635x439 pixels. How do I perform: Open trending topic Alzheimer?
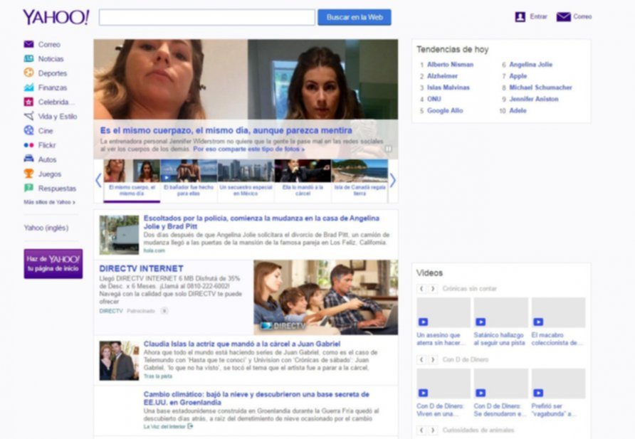pos(442,76)
